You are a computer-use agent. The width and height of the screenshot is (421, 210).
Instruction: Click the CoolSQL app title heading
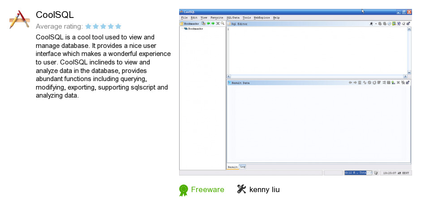[55, 15]
